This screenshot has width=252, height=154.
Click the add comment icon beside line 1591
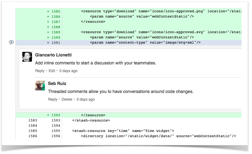[11, 43]
